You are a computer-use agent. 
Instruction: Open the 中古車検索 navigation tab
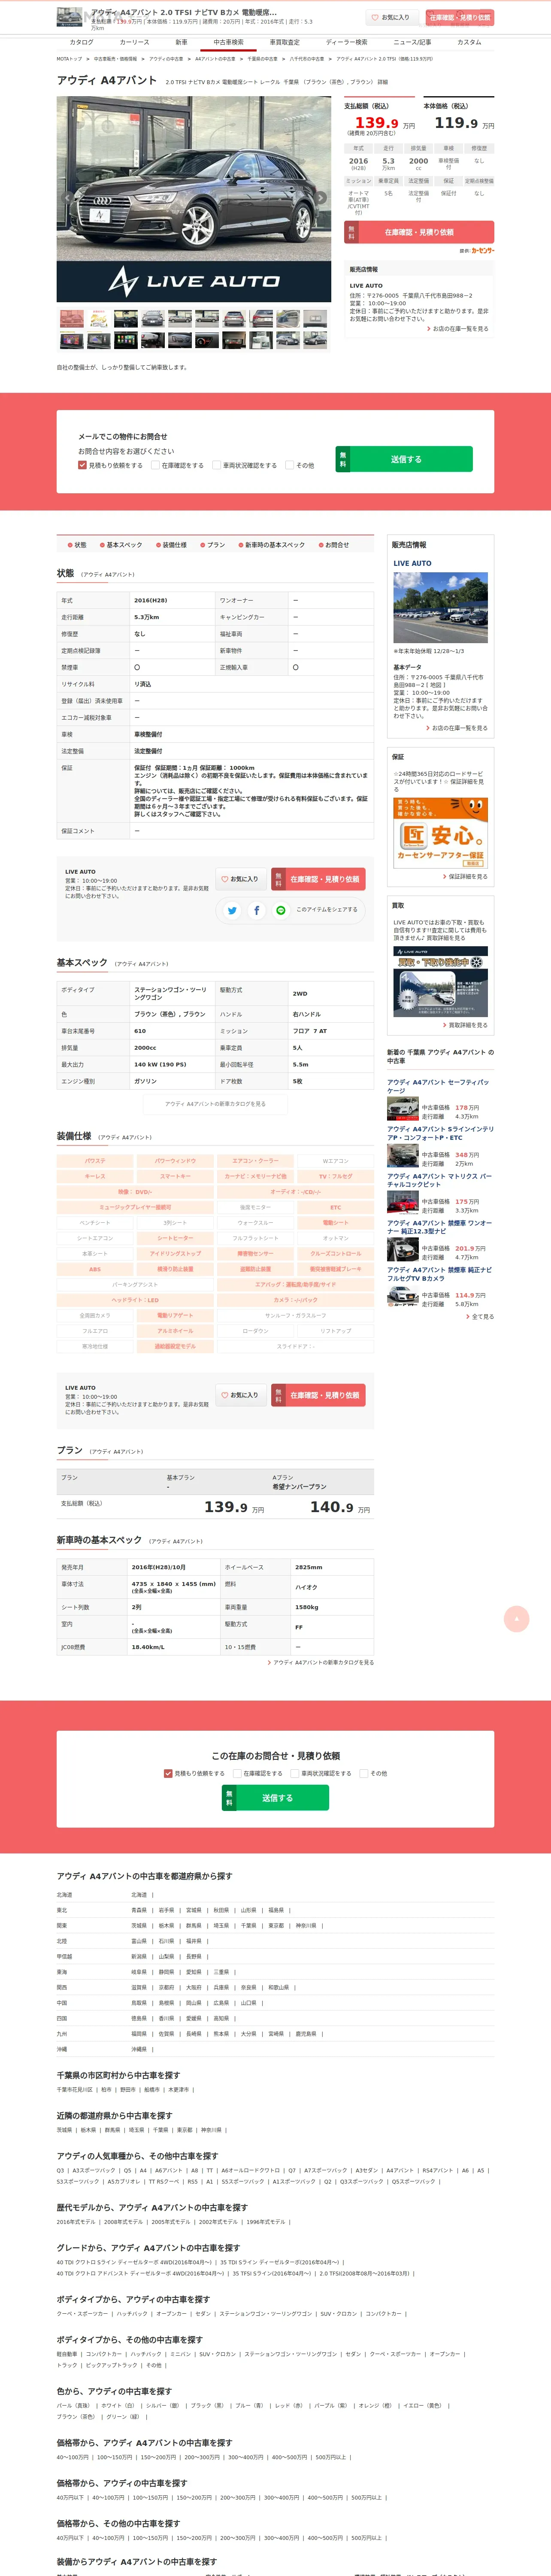pos(229,42)
